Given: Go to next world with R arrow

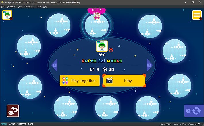Looking at the screenshot, I should (149, 65).
